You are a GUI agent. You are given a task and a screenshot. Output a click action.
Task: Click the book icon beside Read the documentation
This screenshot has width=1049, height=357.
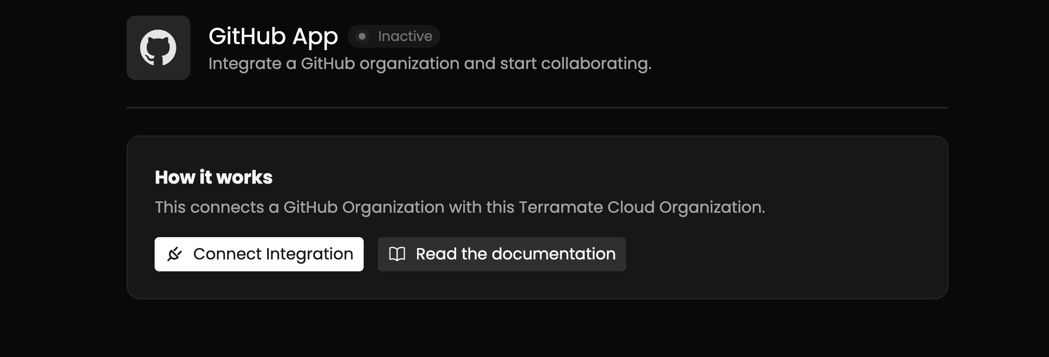(x=398, y=254)
